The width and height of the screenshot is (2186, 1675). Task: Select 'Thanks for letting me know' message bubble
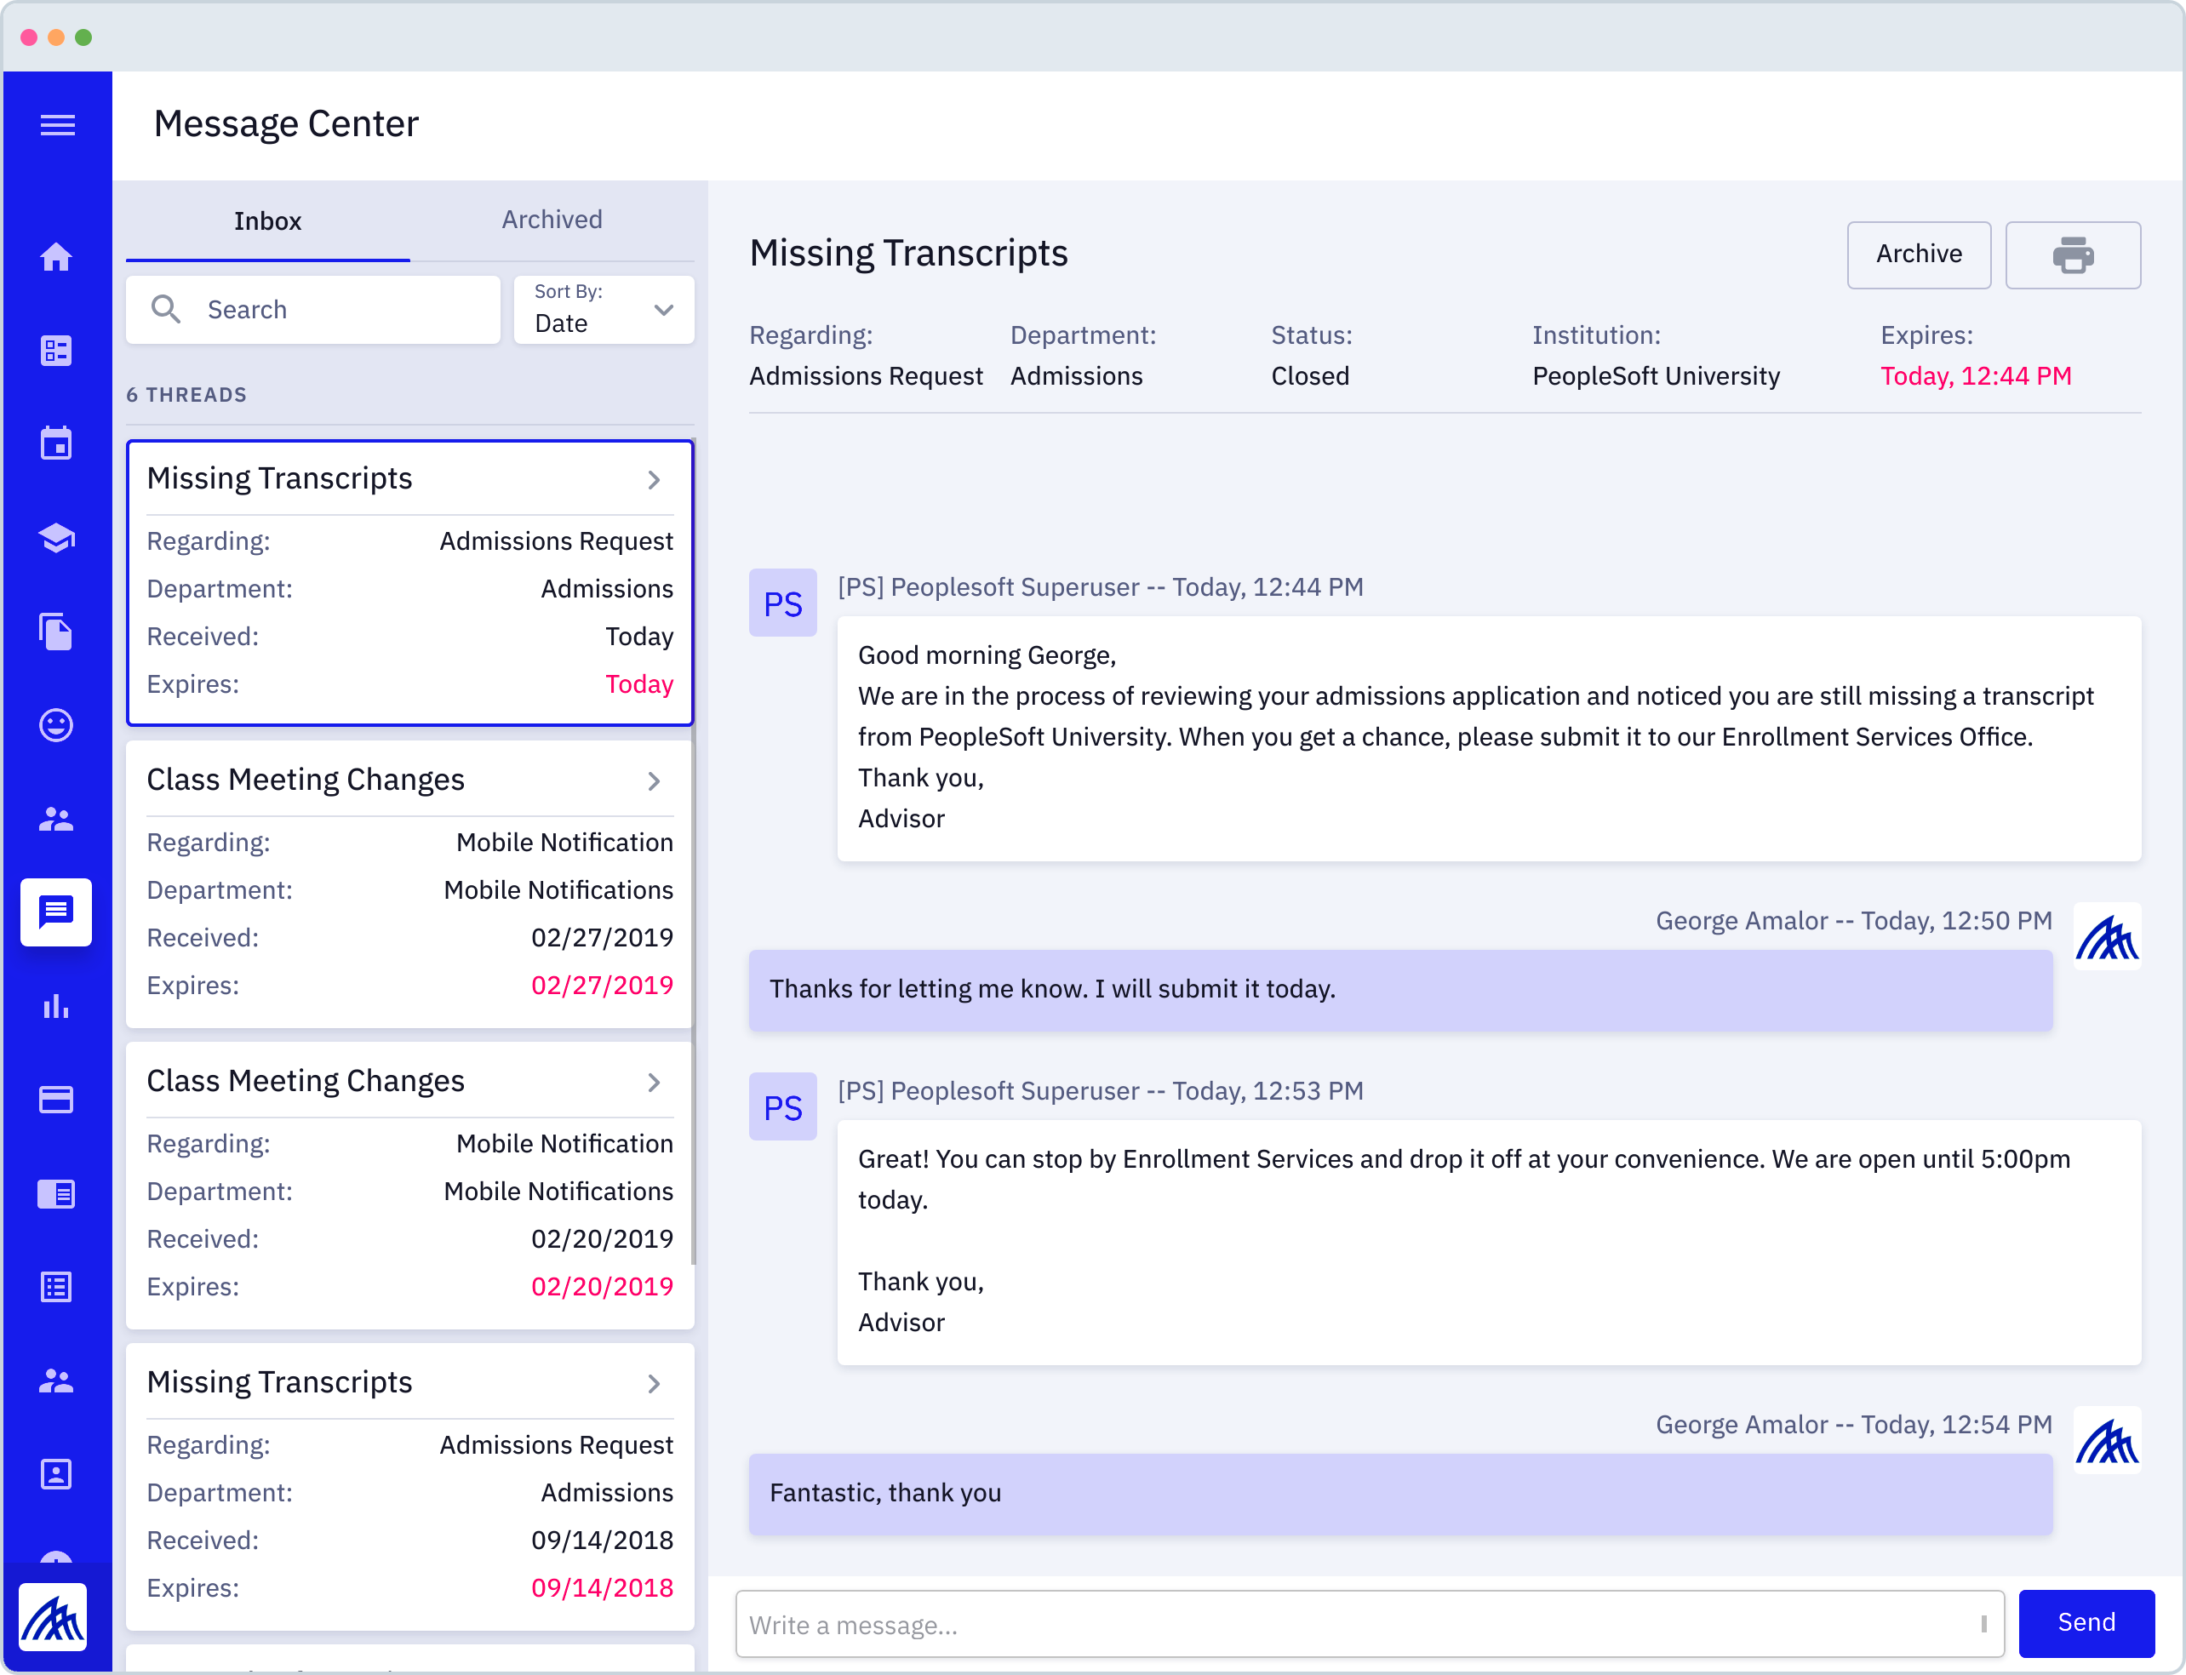(1400, 990)
